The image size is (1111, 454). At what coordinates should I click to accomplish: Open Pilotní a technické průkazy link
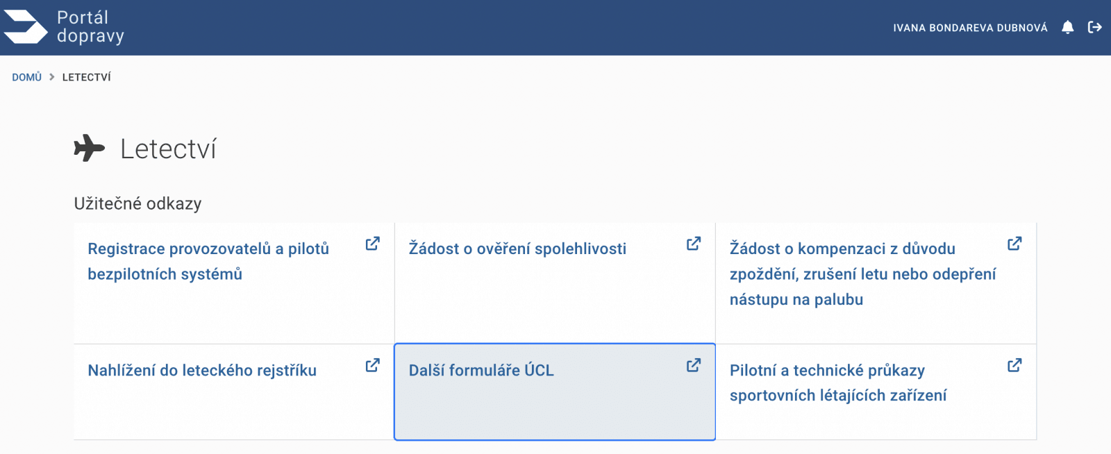[838, 382]
